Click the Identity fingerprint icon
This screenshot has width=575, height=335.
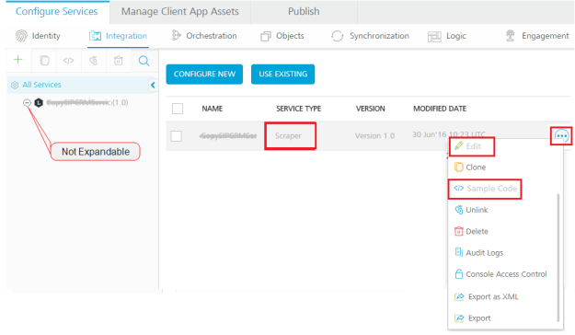21,36
